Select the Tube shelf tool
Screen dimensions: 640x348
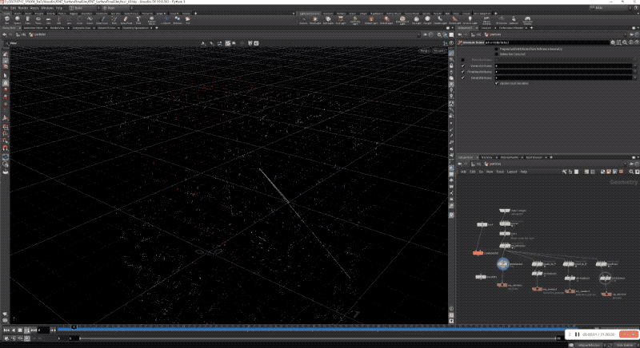28,18
